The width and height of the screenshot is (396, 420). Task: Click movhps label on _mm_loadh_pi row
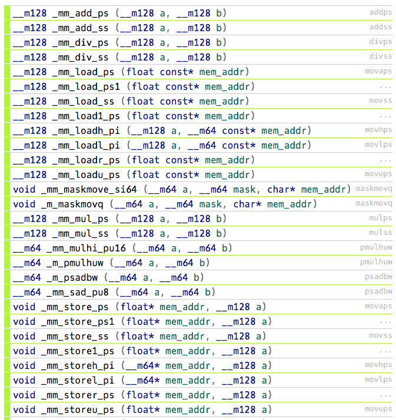click(378, 130)
